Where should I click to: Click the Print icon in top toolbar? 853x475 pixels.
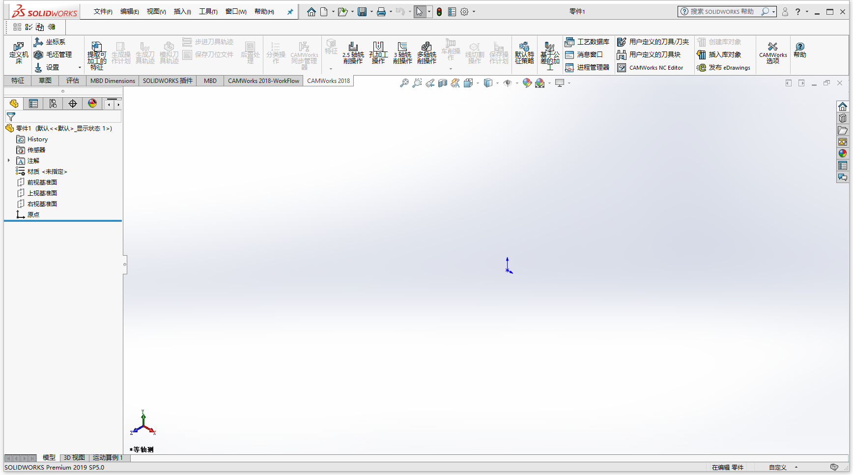[381, 12]
